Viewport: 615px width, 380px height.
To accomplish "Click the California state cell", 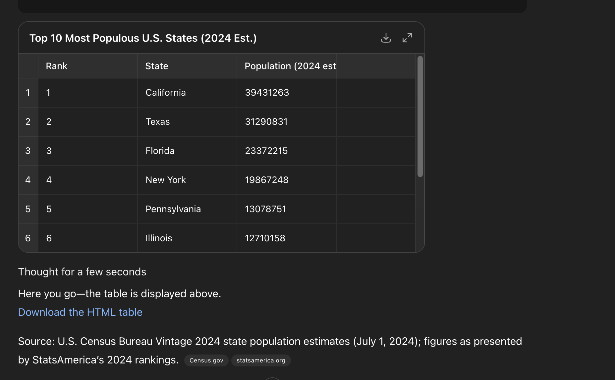I will pos(166,93).
